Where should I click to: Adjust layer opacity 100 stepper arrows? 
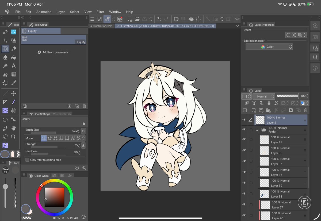point(307,96)
